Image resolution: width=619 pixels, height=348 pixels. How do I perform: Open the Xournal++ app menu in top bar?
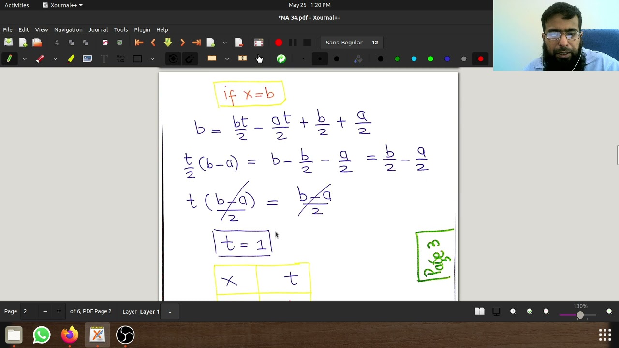[62, 5]
